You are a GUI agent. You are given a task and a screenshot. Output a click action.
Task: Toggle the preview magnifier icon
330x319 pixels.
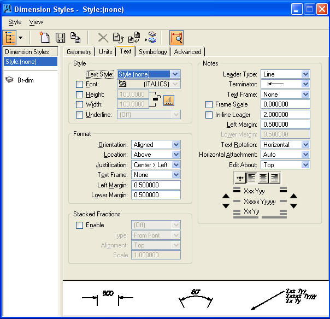(176, 38)
